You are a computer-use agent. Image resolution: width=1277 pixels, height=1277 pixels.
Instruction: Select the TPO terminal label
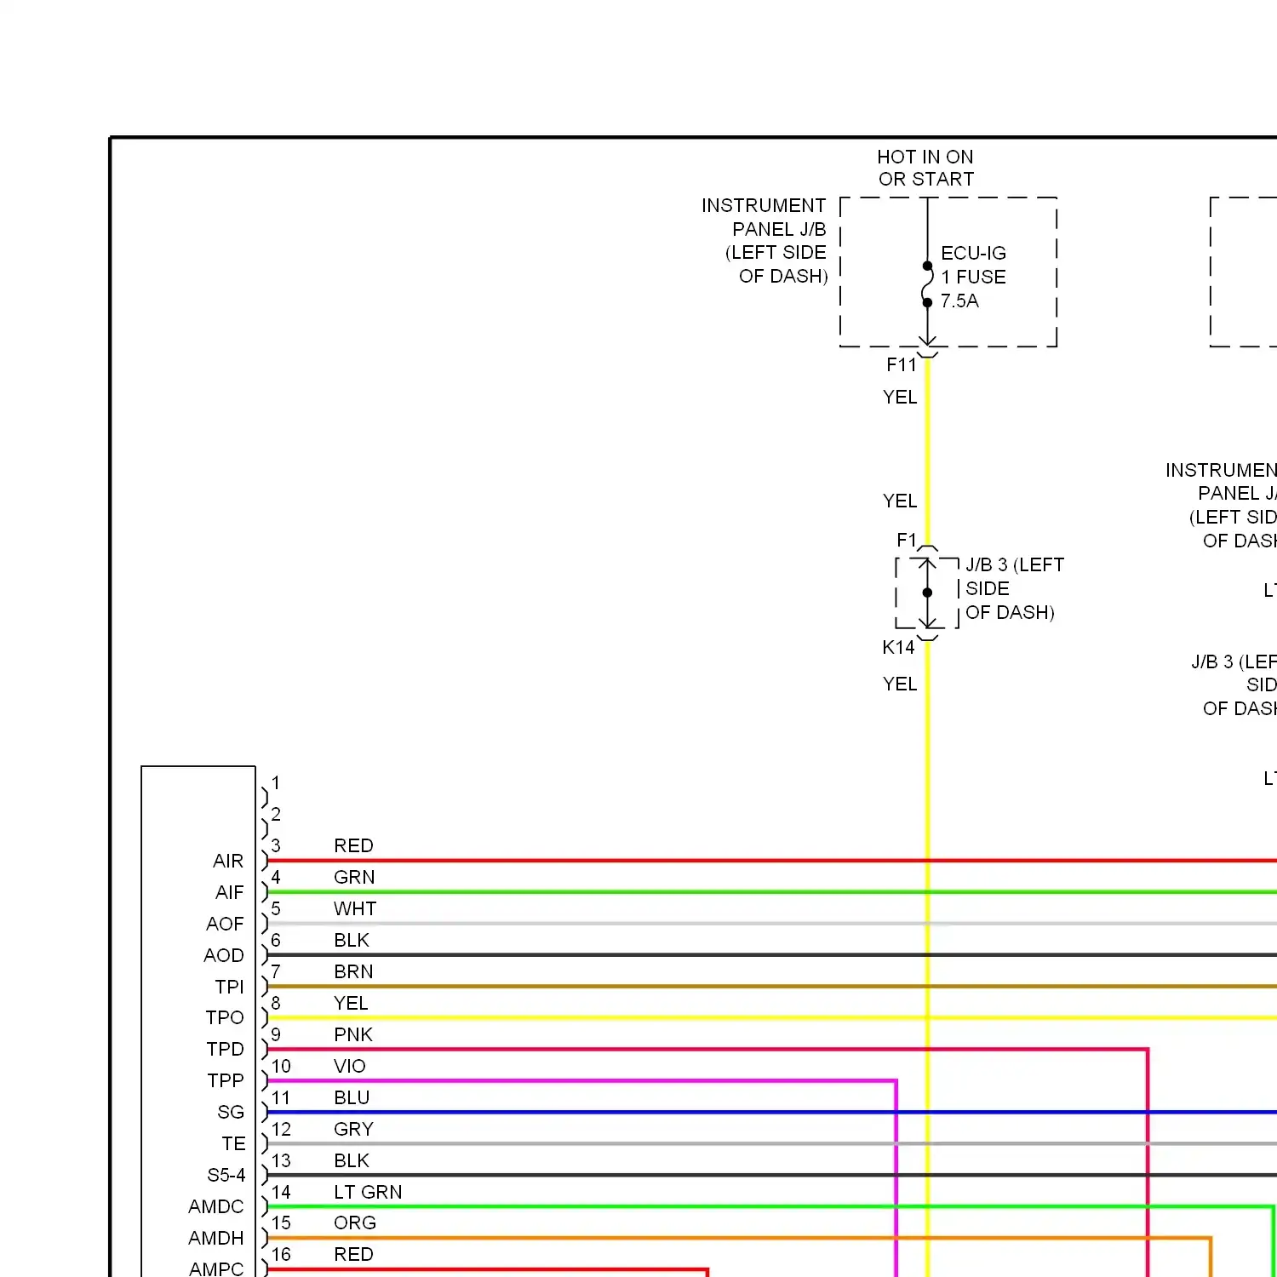pos(225,1017)
